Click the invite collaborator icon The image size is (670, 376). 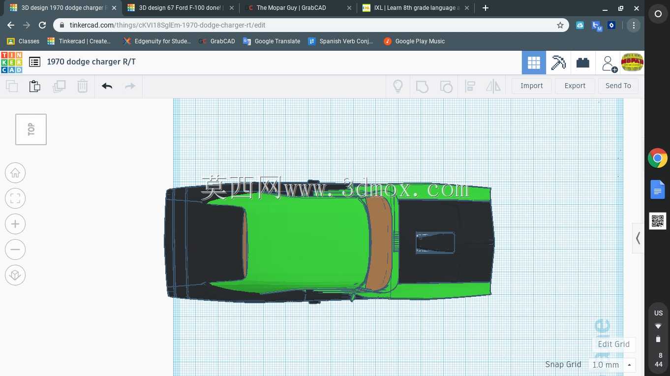(x=609, y=63)
